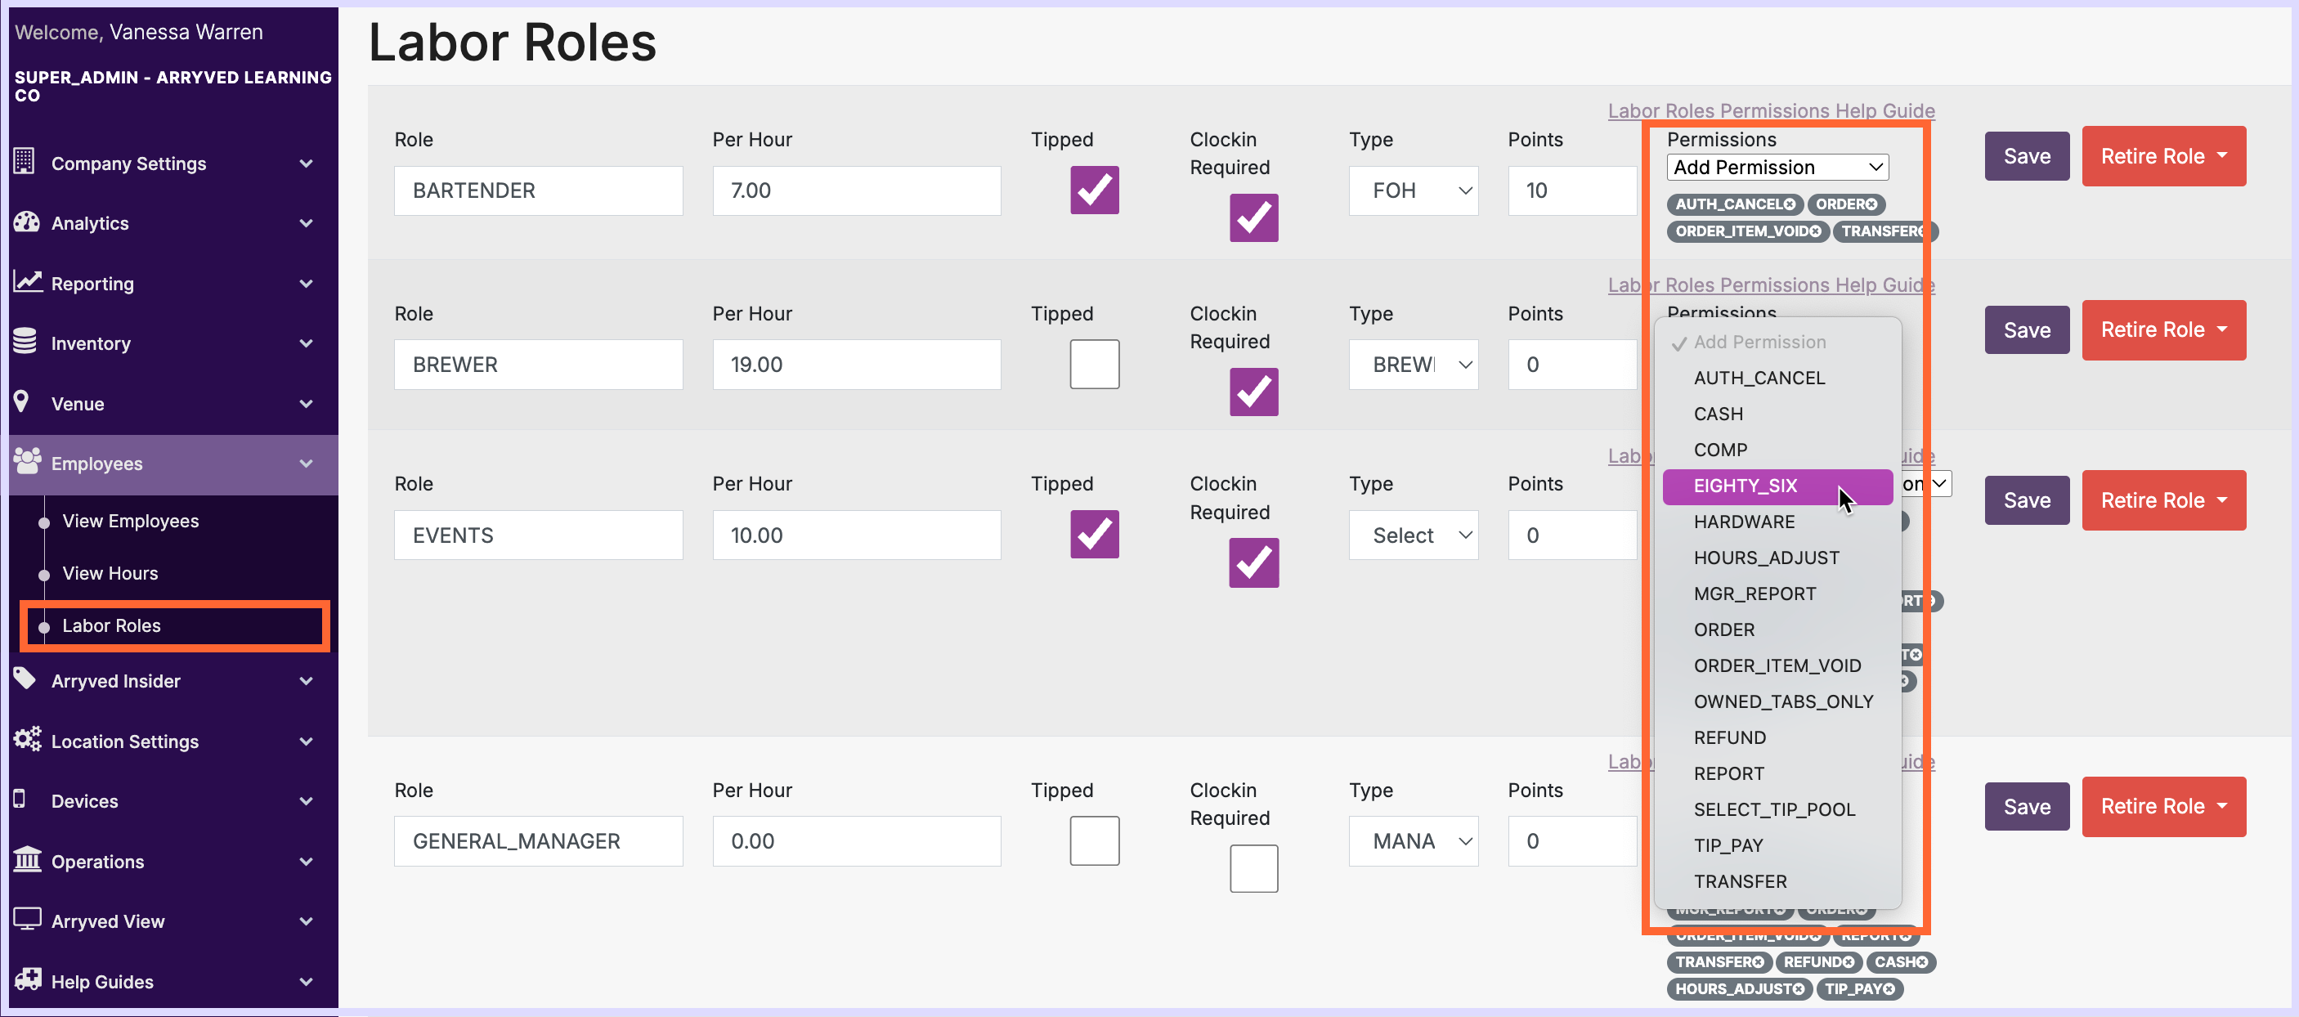Click the Analytics palette icon
The width and height of the screenshot is (2299, 1017).
click(26, 222)
